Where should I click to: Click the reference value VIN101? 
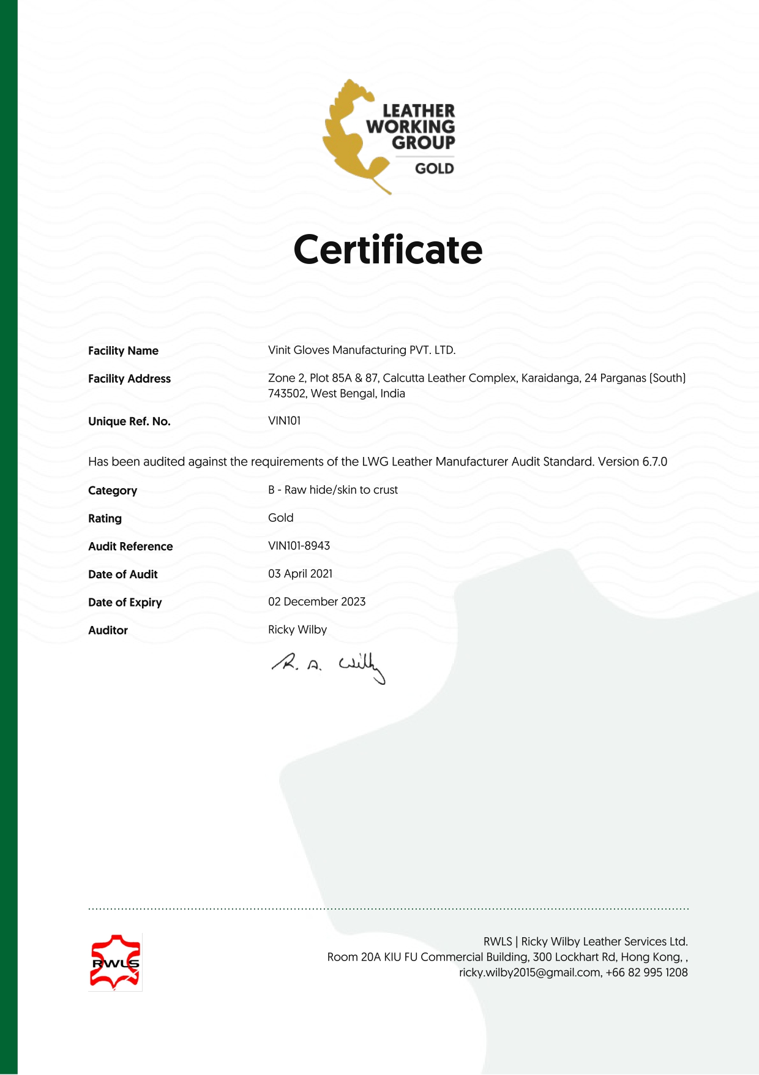coord(285,421)
